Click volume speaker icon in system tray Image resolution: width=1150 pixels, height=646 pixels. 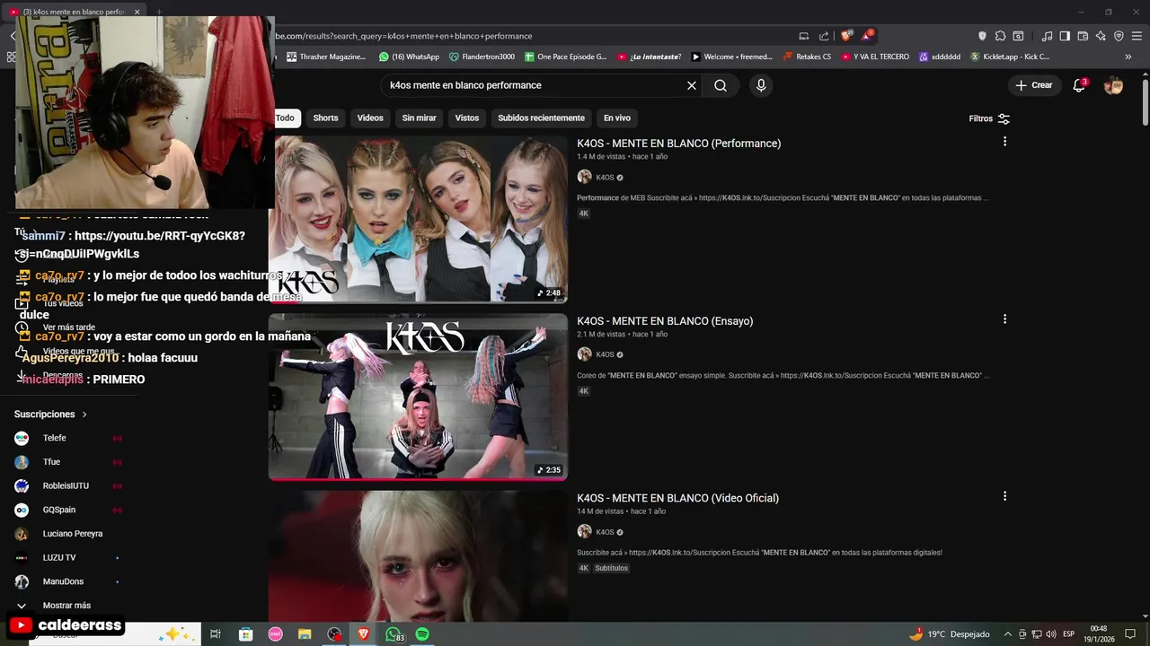point(1051,634)
